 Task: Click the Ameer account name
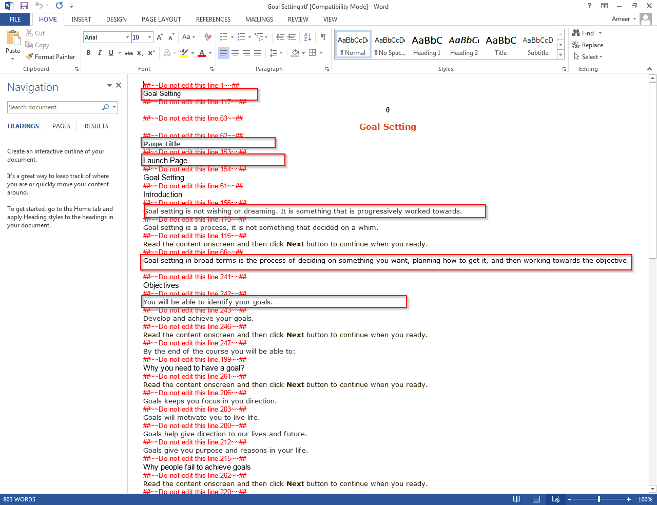coord(621,19)
